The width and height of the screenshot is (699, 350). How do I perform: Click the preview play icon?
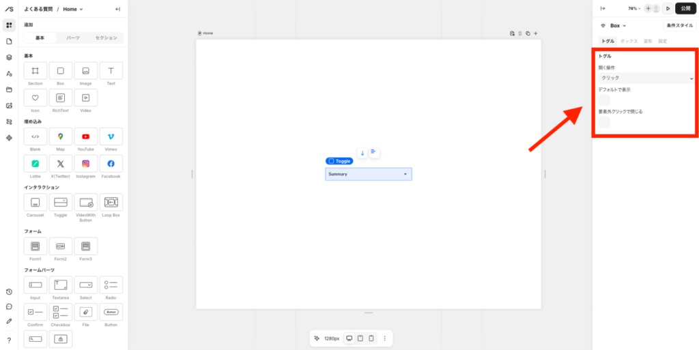(x=668, y=9)
